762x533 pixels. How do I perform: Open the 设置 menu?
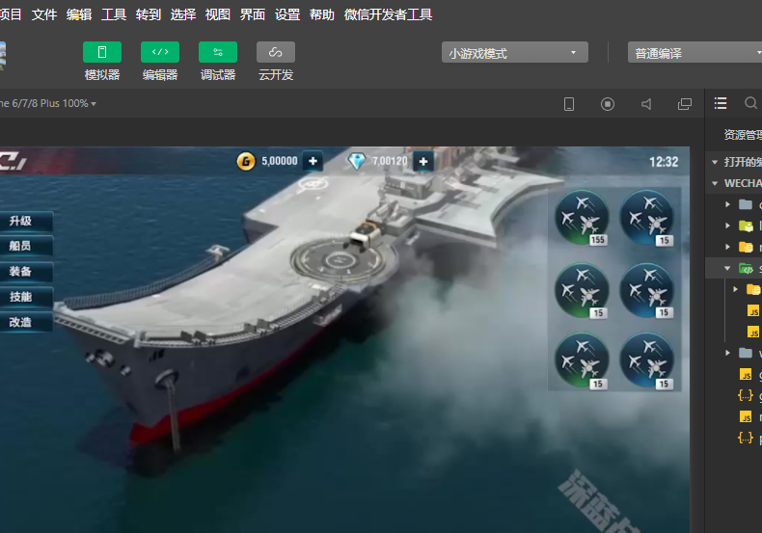click(x=287, y=14)
